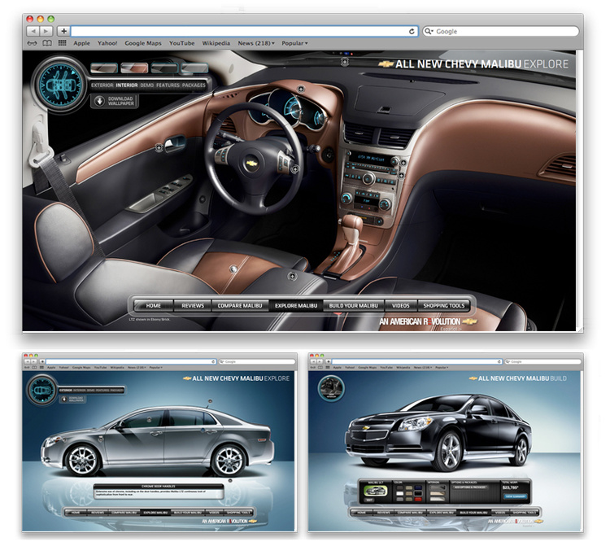Expand the Popular dropdown in the bottom-left window
The height and width of the screenshot is (555, 610).
pyautogui.click(x=155, y=367)
